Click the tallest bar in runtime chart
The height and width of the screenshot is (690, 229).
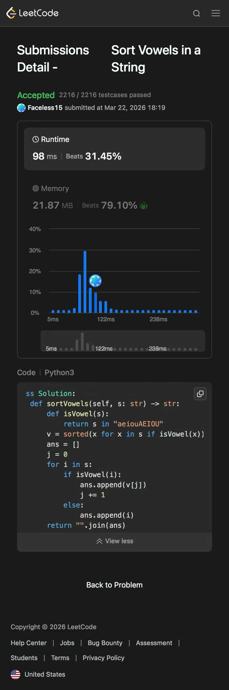(85, 281)
